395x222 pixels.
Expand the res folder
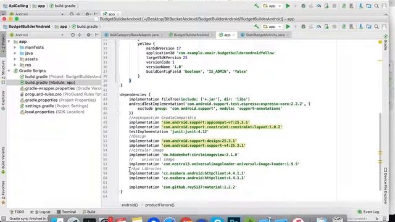15,65
